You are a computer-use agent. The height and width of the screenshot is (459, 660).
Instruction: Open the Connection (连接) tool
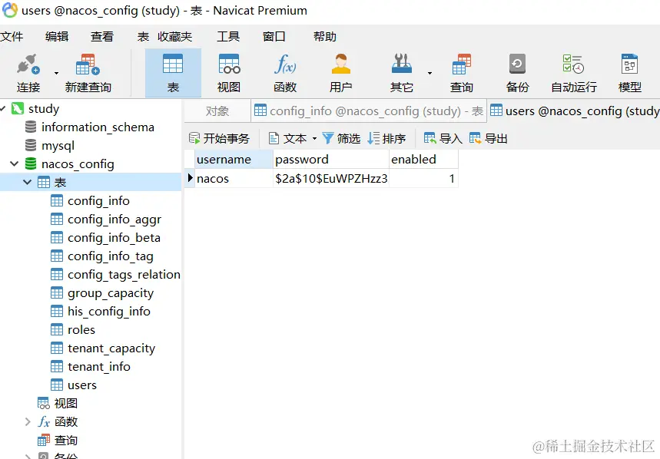(x=28, y=73)
